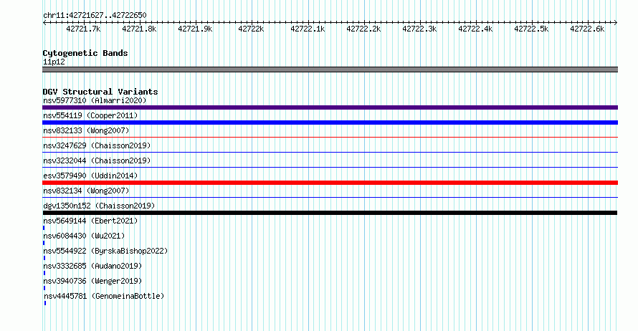Click the black dgv1350n152 variant bar

click(330, 213)
